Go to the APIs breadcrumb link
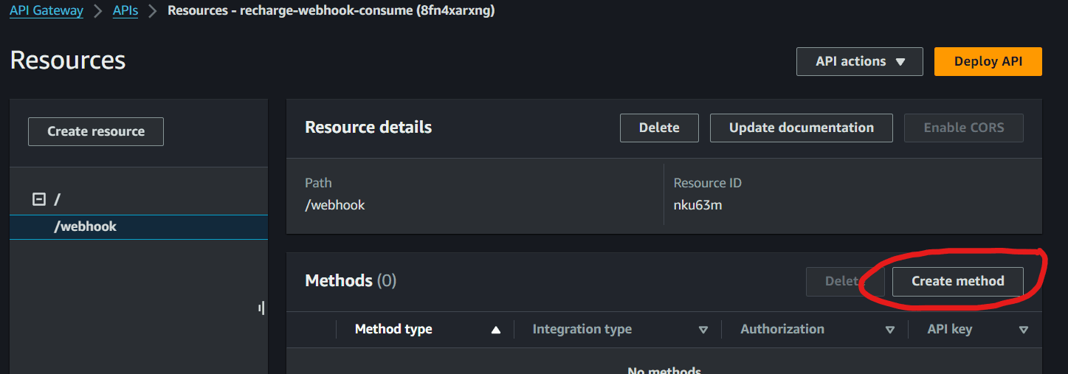 click(x=125, y=11)
